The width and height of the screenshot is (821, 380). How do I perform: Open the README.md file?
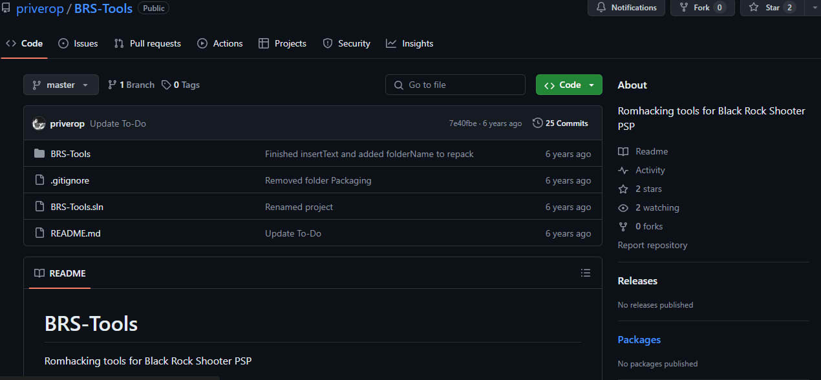(x=76, y=233)
